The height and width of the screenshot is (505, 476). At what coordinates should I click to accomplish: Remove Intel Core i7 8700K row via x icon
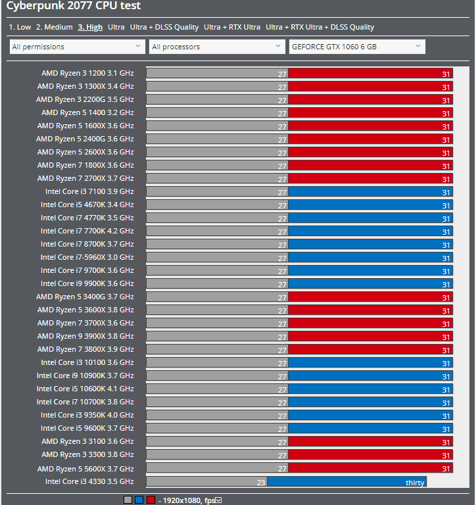pyautogui.click(x=139, y=245)
